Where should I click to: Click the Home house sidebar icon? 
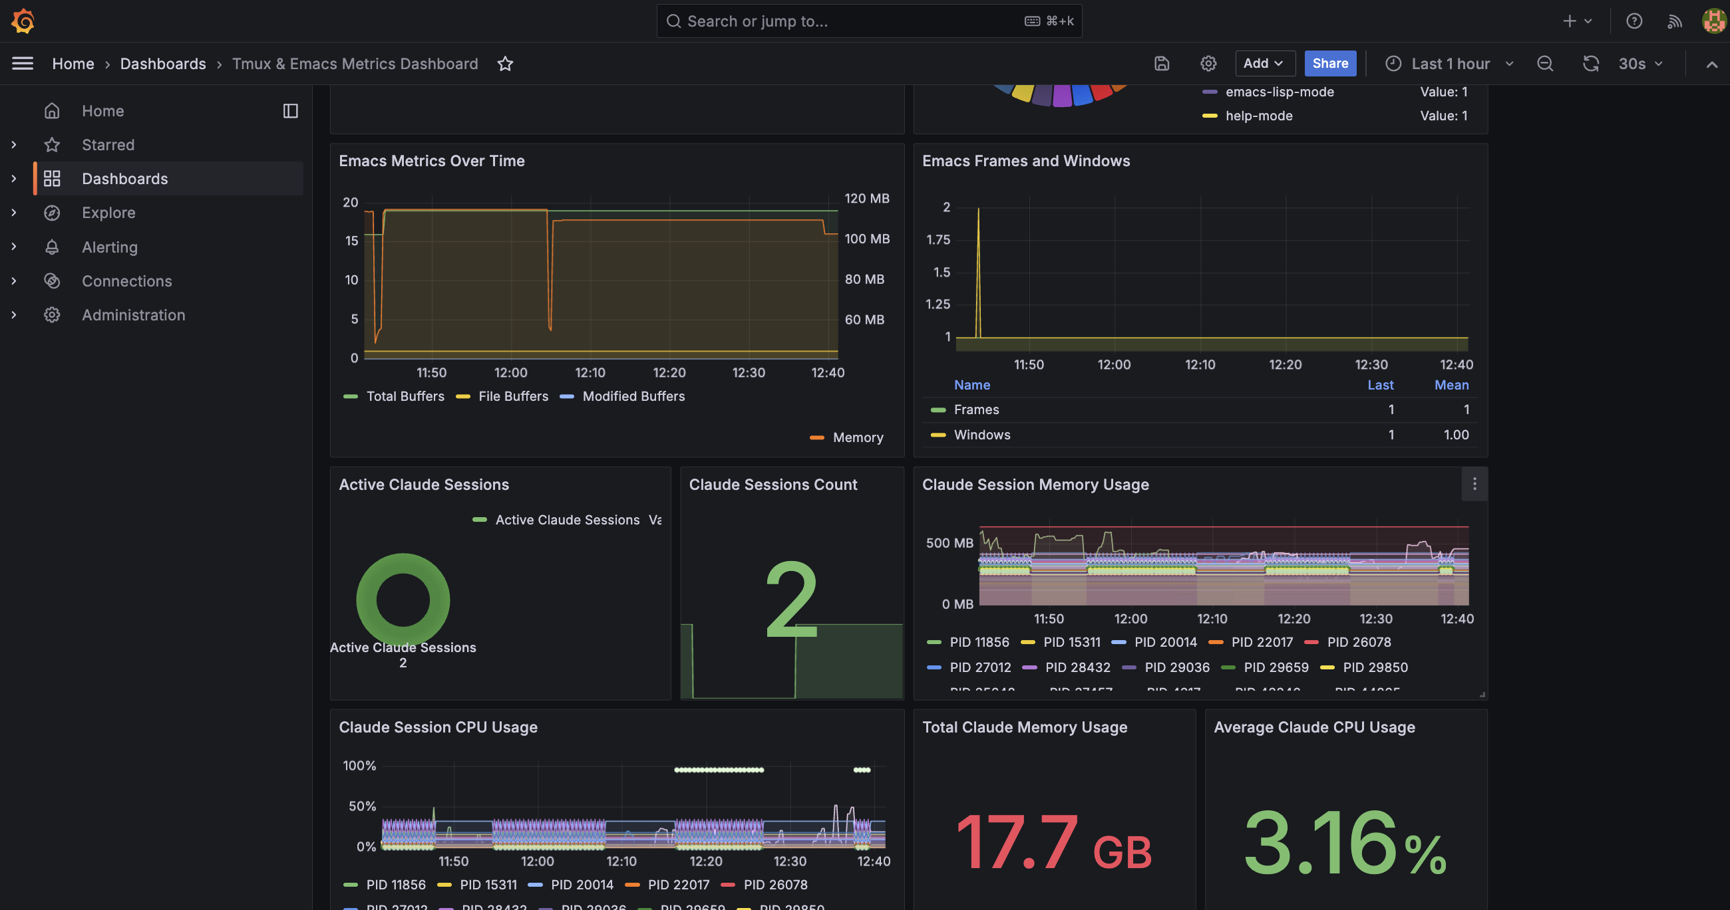pyautogui.click(x=52, y=111)
